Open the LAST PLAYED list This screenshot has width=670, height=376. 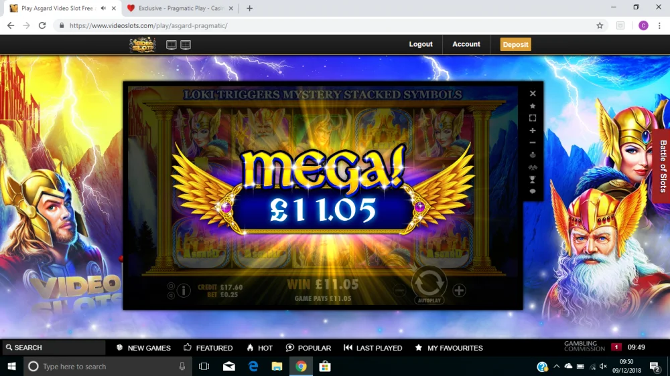(373, 348)
